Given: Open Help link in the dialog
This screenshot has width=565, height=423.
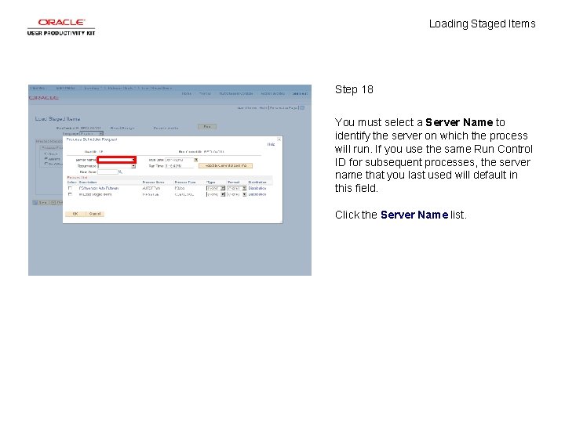Looking at the screenshot, I should pyautogui.click(x=271, y=145).
